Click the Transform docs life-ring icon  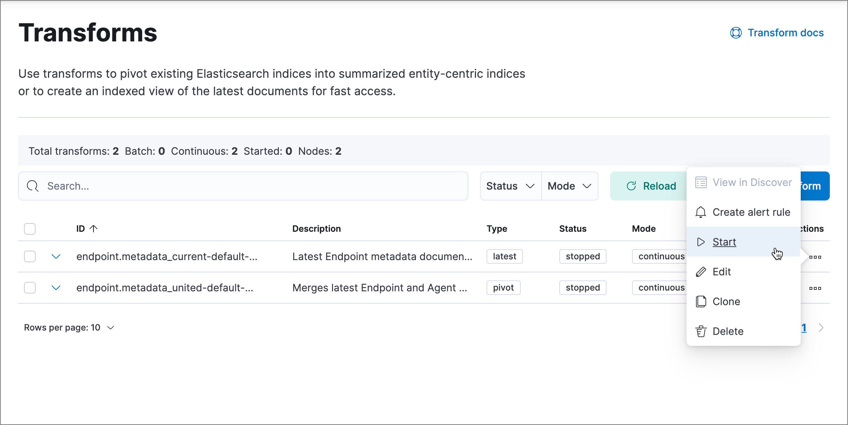pos(736,33)
